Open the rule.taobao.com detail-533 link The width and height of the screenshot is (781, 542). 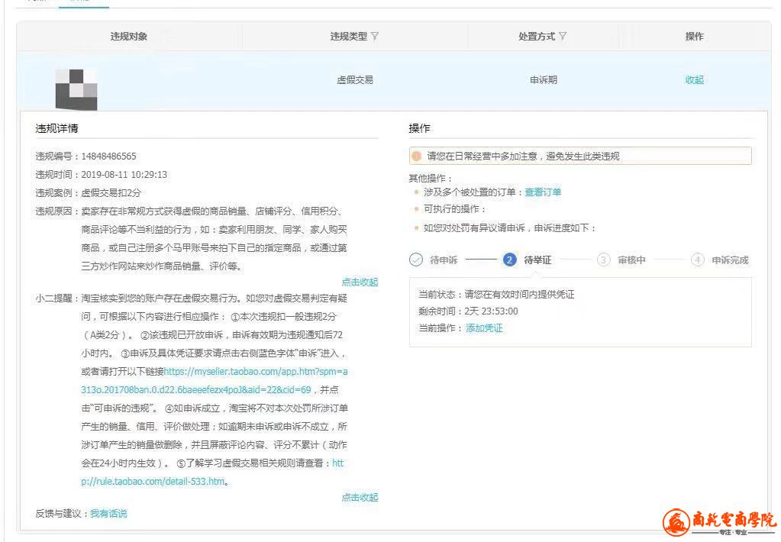tap(212, 473)
